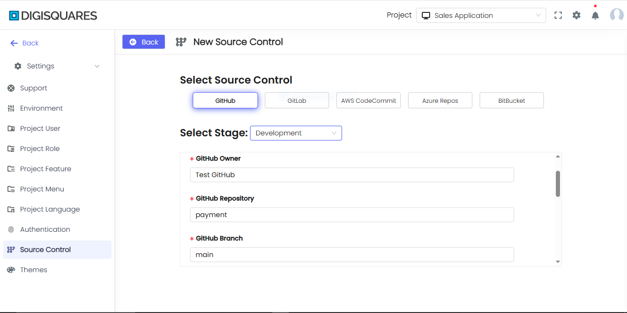Open Support in sidebar
The image size is (627, 313).
click(x=57, y=88)
